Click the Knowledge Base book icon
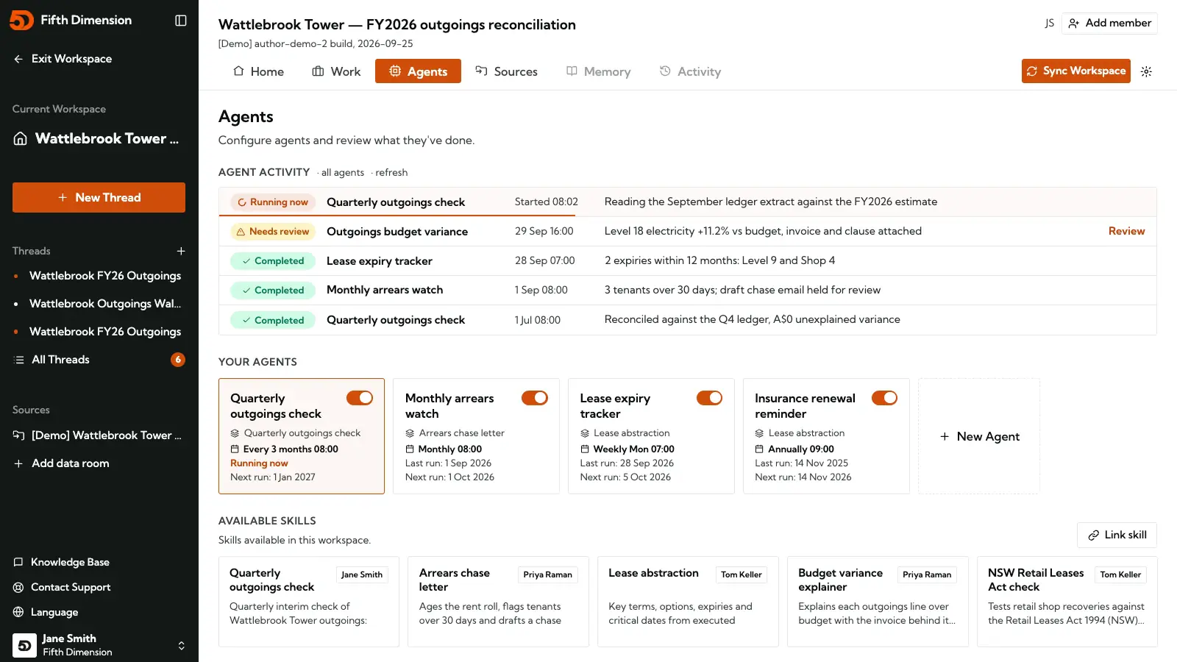The width and height of the screenshot is (1177, 662). point(18,562)
